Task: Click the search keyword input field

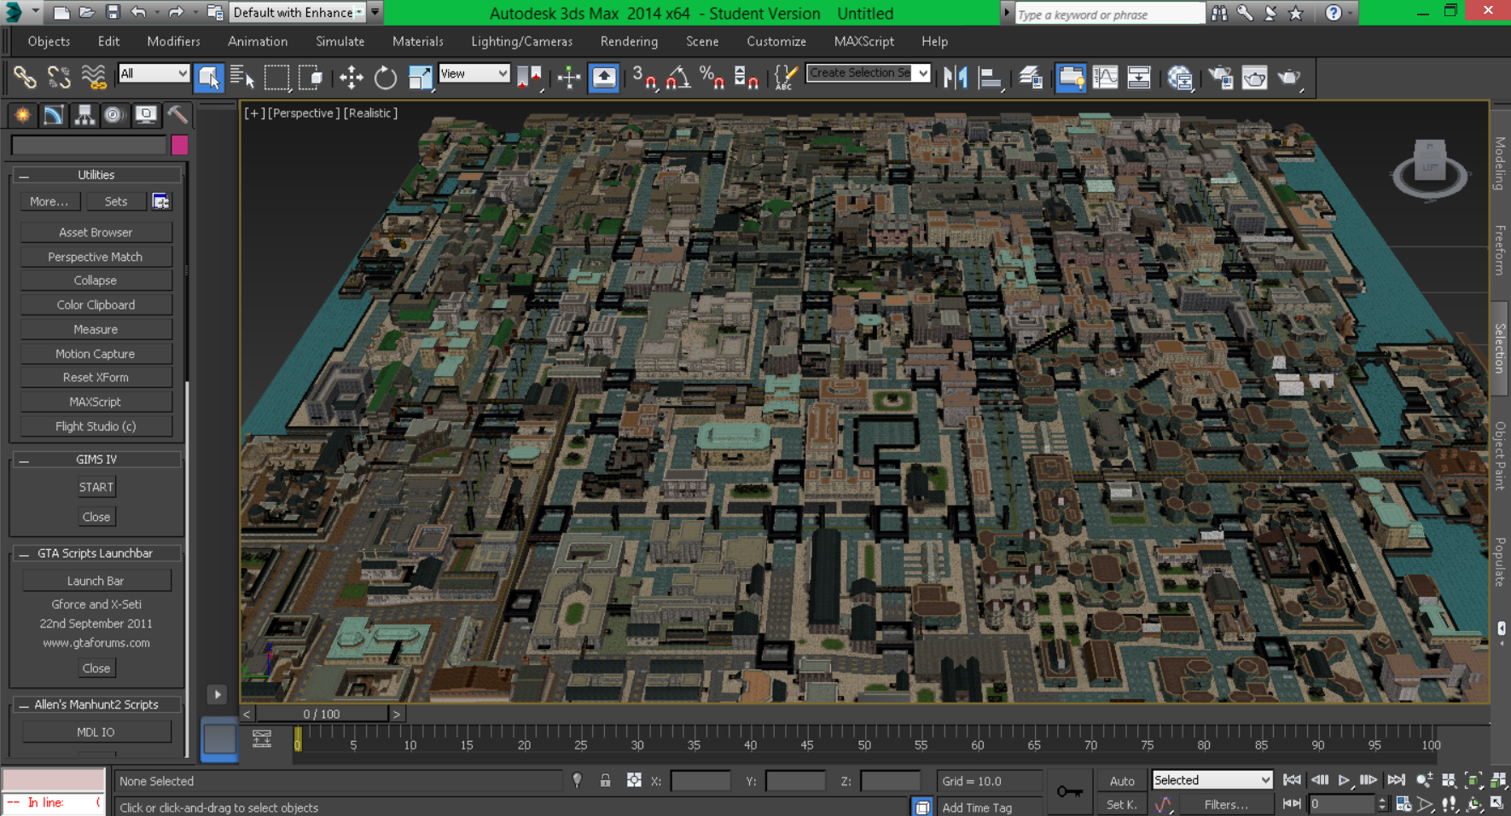Action: coord(1109,14)
